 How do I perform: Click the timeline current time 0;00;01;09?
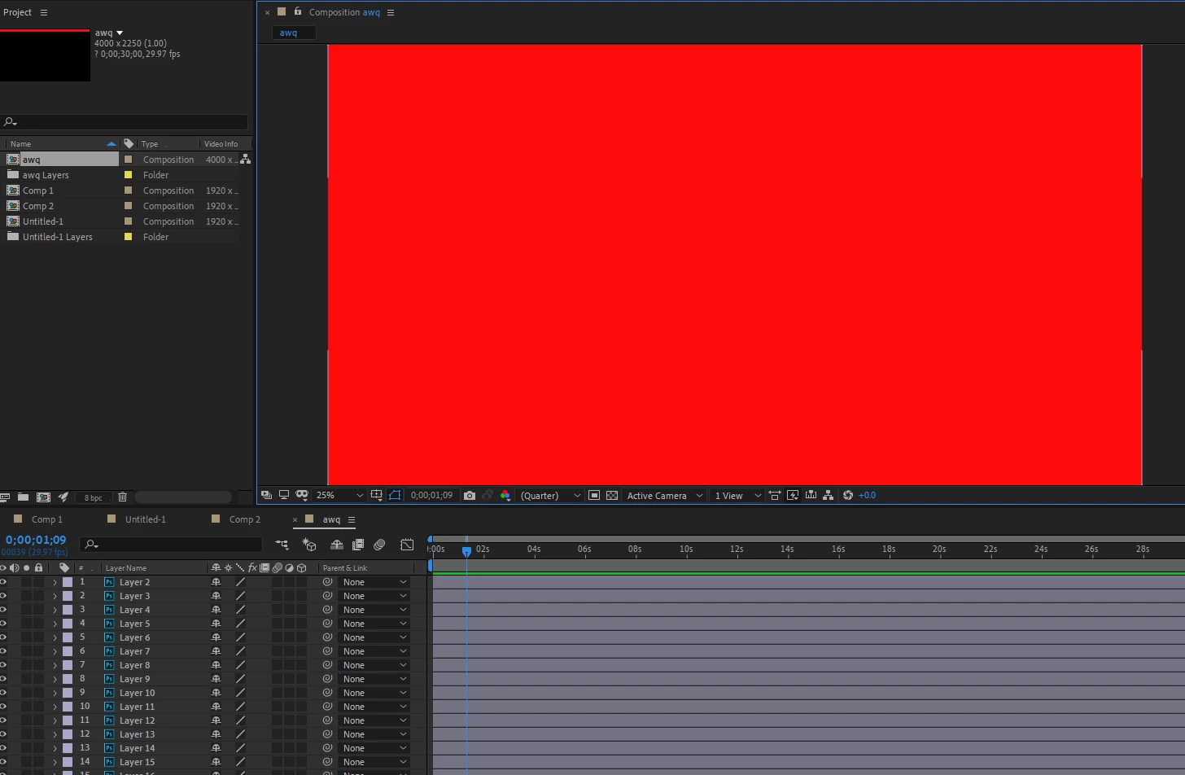(x=36, y=540)
